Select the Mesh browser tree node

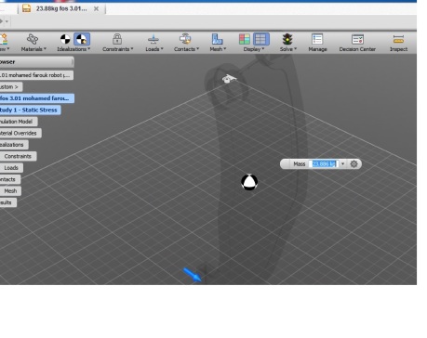(10, 191)
